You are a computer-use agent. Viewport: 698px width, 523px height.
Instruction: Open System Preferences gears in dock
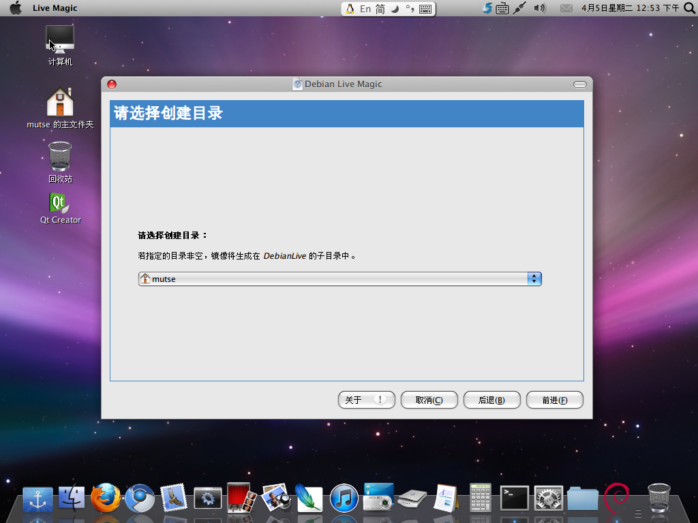click(549, 498)
